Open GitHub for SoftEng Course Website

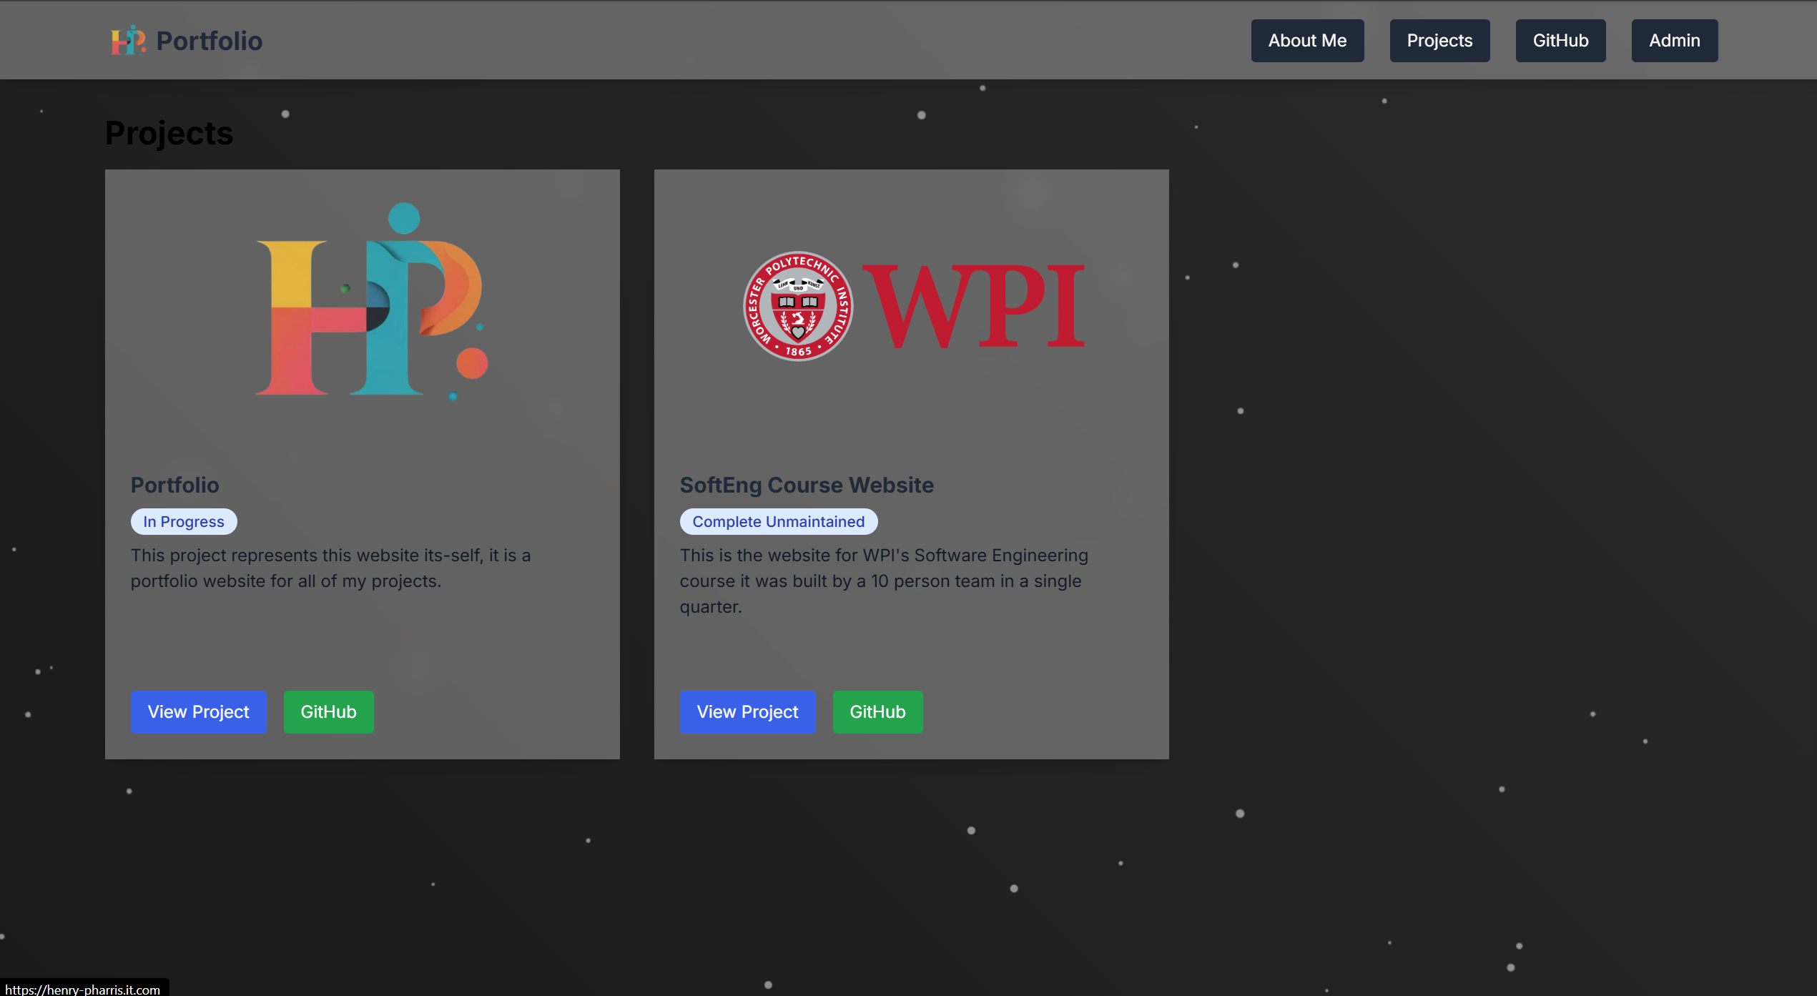(x=877, y=711)
